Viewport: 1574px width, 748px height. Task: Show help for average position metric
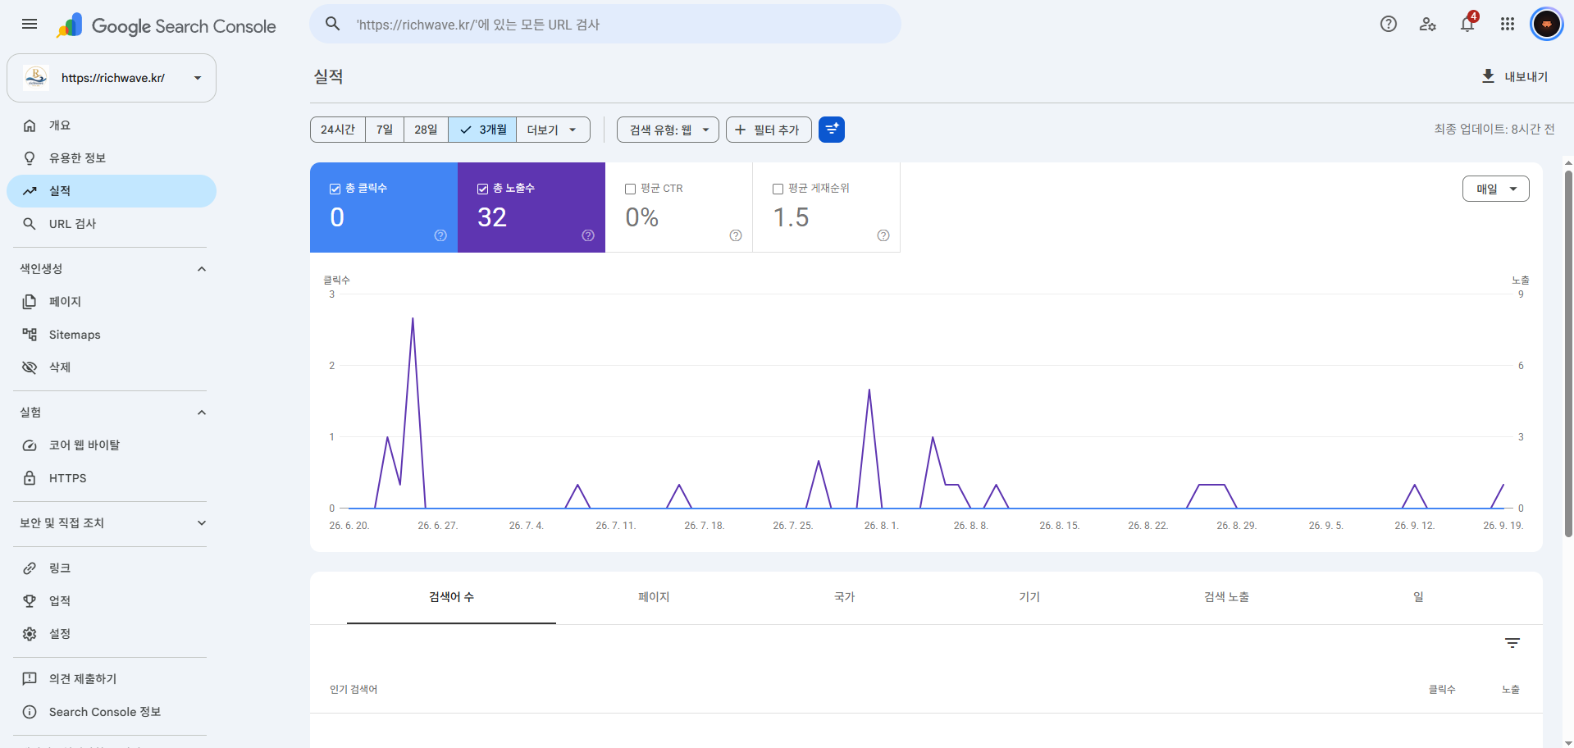click(883, 235)
